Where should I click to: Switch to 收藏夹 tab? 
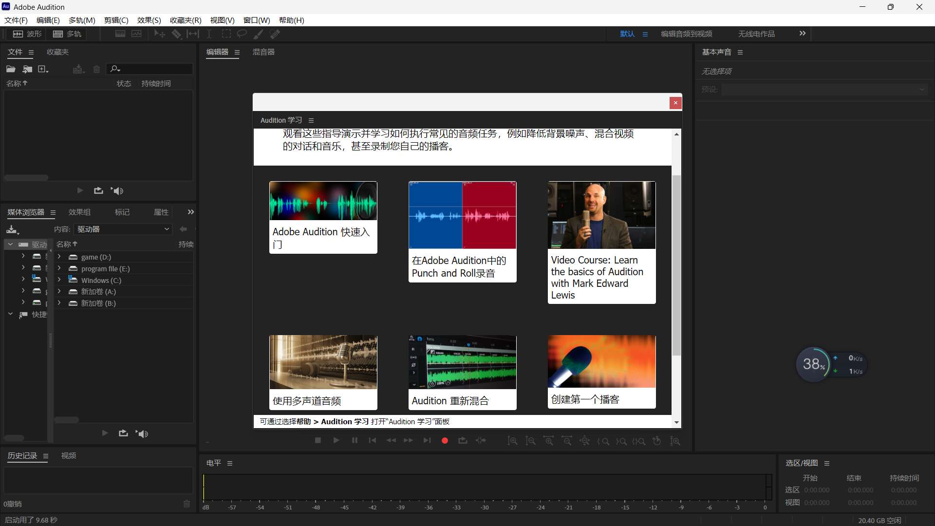57,52
